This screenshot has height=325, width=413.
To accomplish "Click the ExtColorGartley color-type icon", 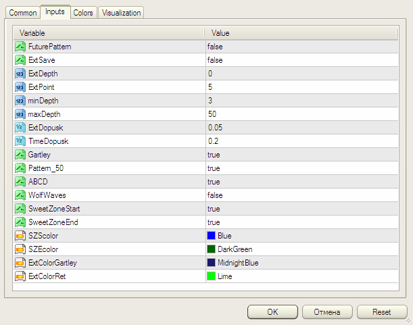I will pyautogui.click(x=20, y=263).
